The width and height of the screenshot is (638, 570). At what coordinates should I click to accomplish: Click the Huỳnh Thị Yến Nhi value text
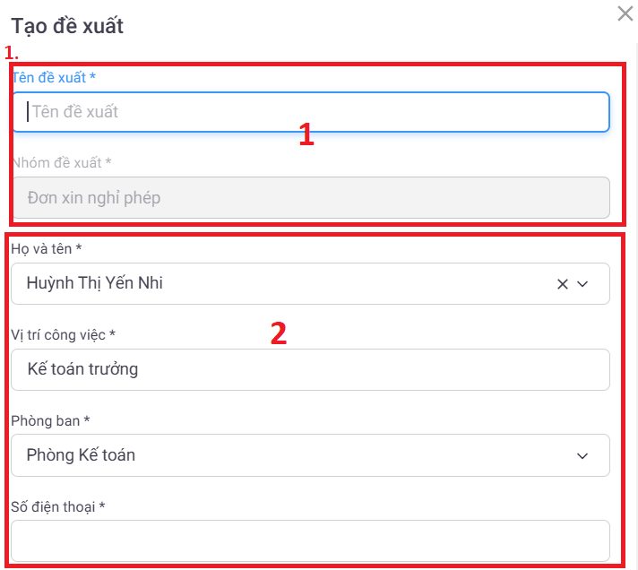click(x=95, y=284)
